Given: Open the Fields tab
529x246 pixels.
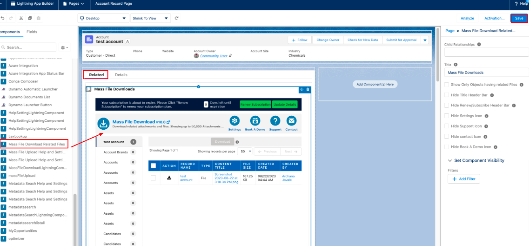Looking at the screenshot, I should coord(32,32).
